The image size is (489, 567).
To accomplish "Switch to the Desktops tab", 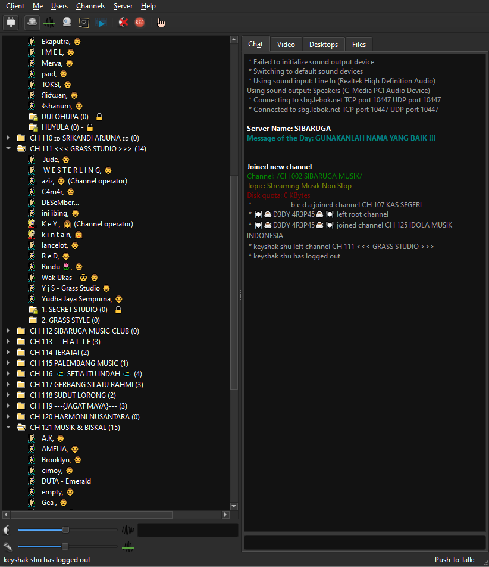I will click(324, 45).
